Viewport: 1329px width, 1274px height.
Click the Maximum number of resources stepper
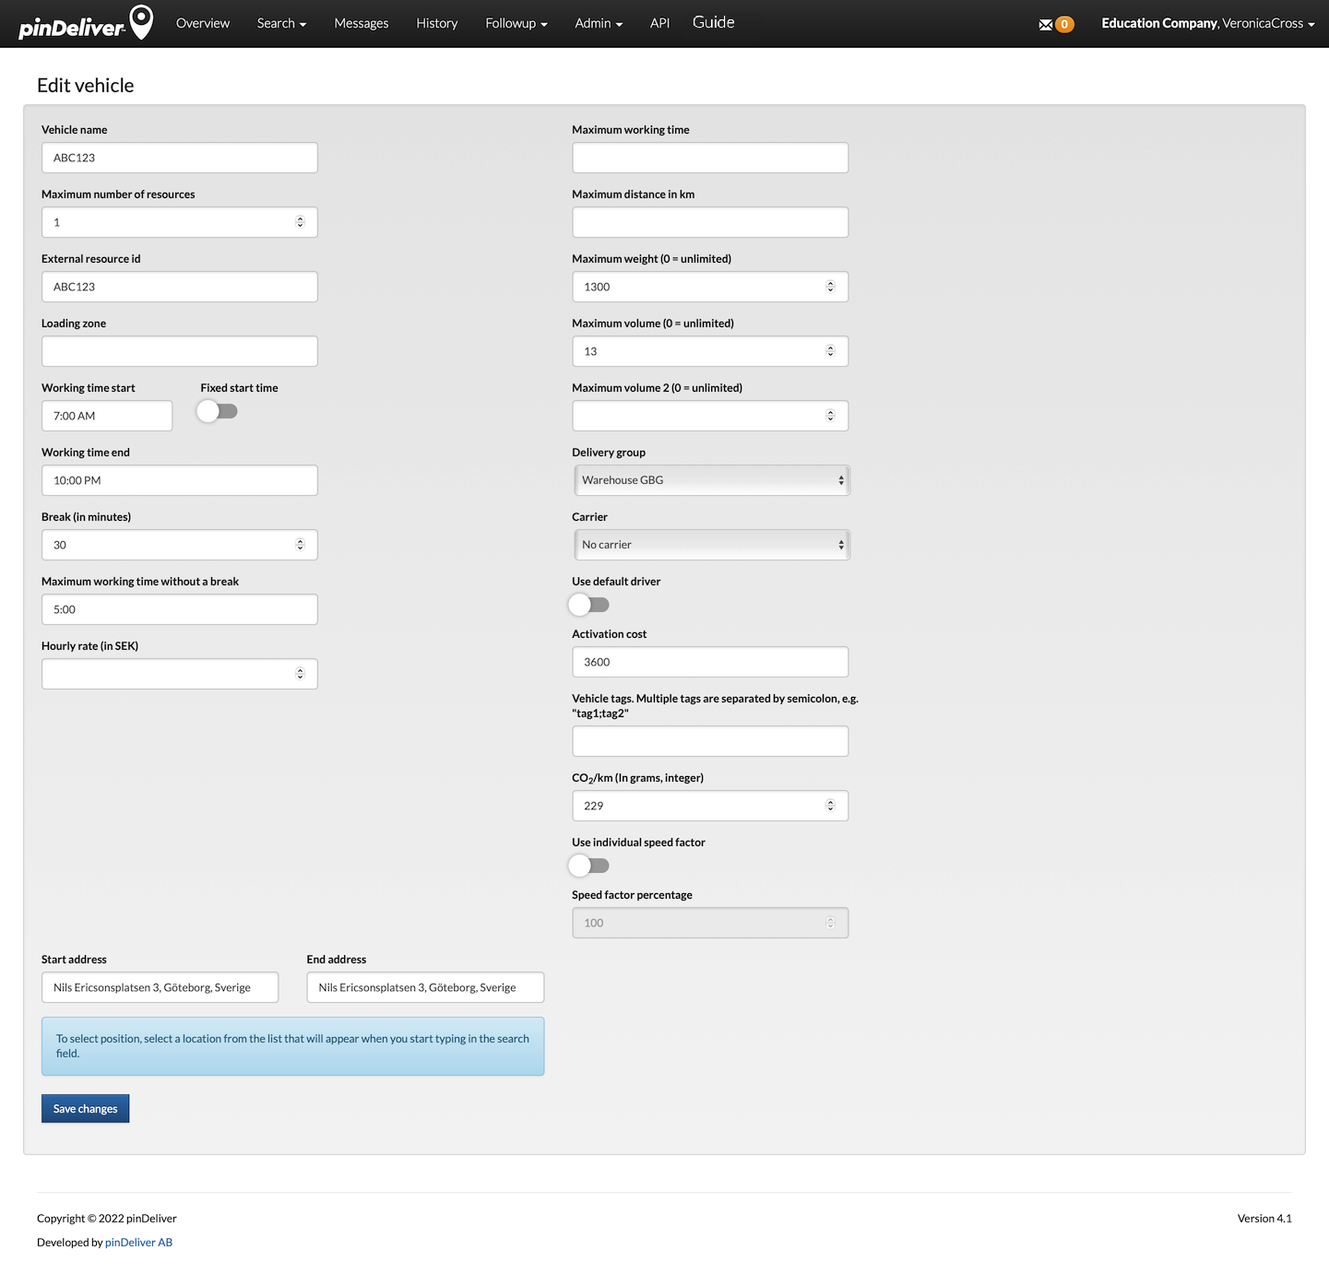click(x=300, y=222)
